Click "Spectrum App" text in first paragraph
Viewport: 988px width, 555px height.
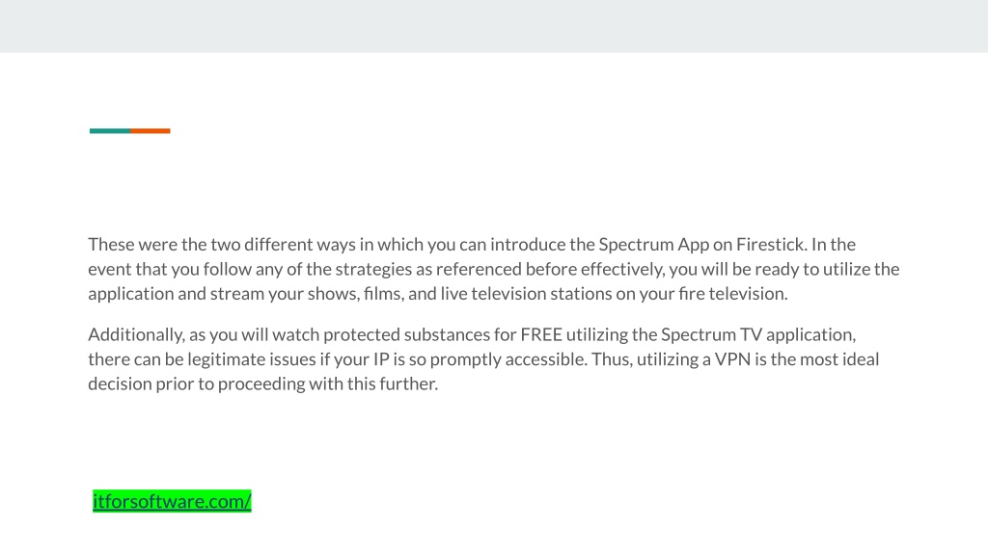coord(653,245)
